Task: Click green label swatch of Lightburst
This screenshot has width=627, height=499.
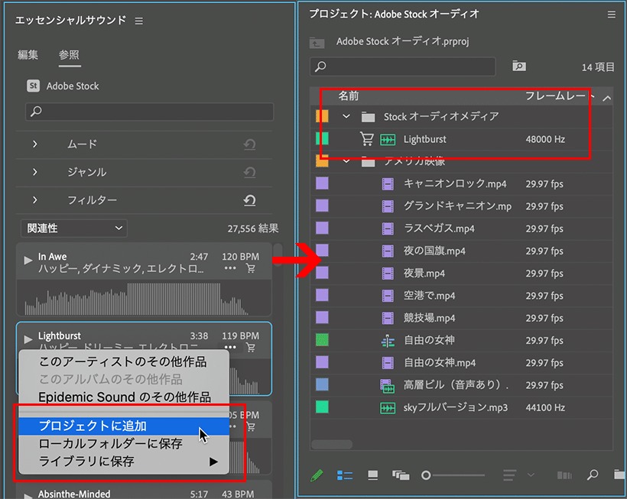Action: pyautogui.click(x=323, y=138)
